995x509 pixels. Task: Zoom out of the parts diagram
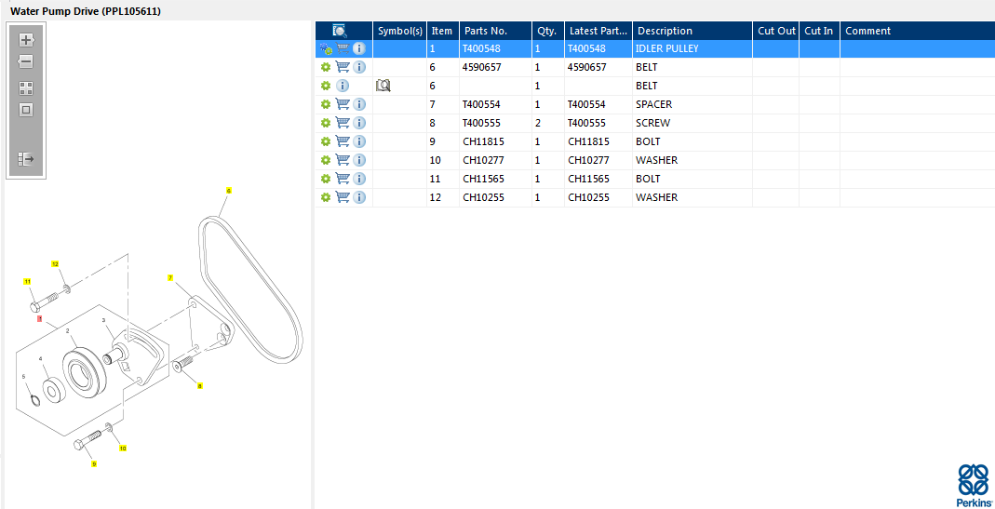click(x=26, y=62)
